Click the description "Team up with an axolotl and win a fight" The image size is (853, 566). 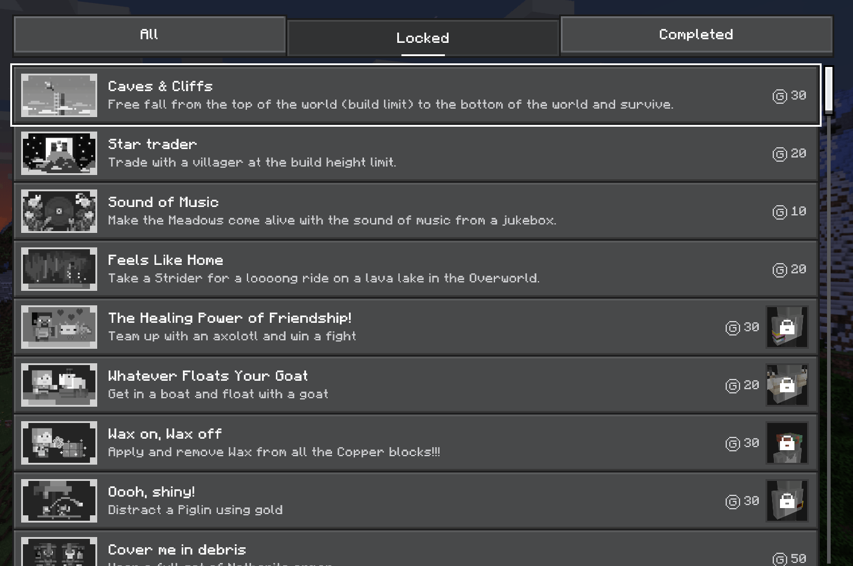232,336
